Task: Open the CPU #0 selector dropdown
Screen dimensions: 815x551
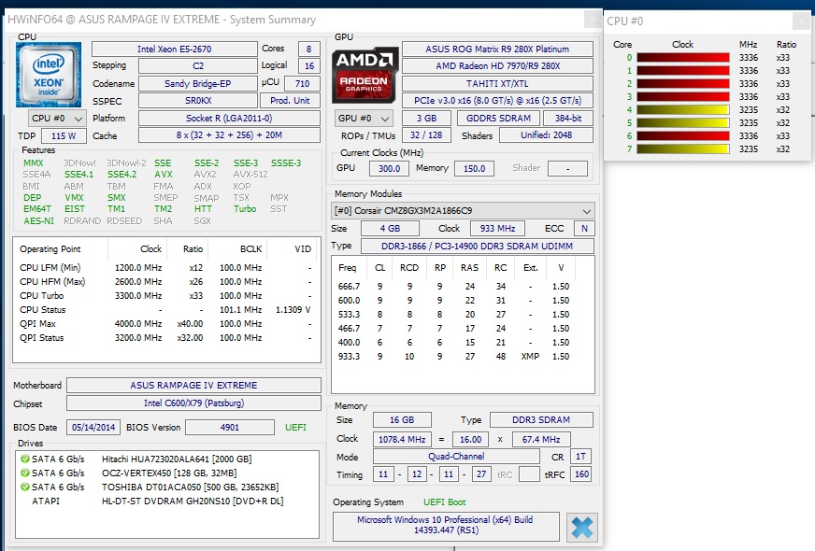Action: tap(57, 119)
